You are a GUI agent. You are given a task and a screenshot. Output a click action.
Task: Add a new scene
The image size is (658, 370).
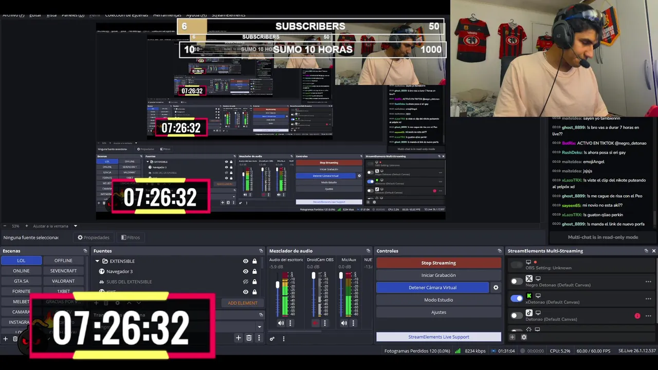coord(5,339)
